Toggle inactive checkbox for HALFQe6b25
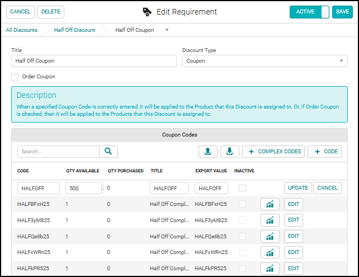The image size is (359, 277). tap(242, 237)
